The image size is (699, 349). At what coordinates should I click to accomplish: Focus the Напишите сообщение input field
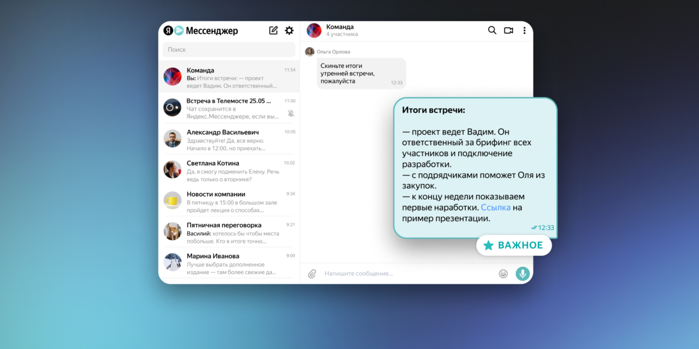[x=407, y=273]
